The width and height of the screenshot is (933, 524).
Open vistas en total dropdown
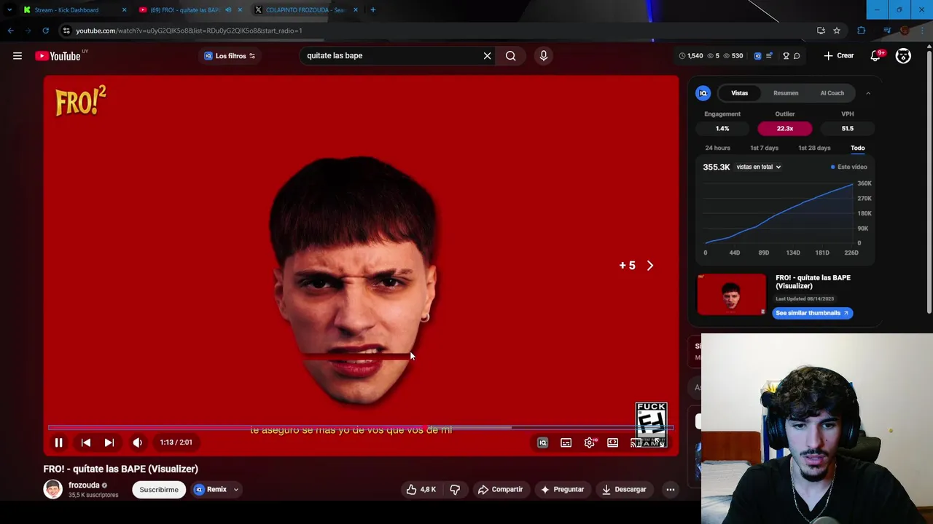pyautogui.click(x=759, y=167)
